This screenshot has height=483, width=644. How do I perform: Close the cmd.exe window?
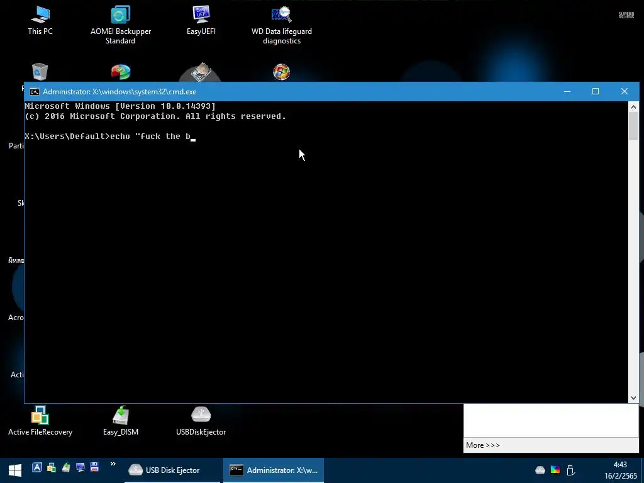[x=625, y=91]
